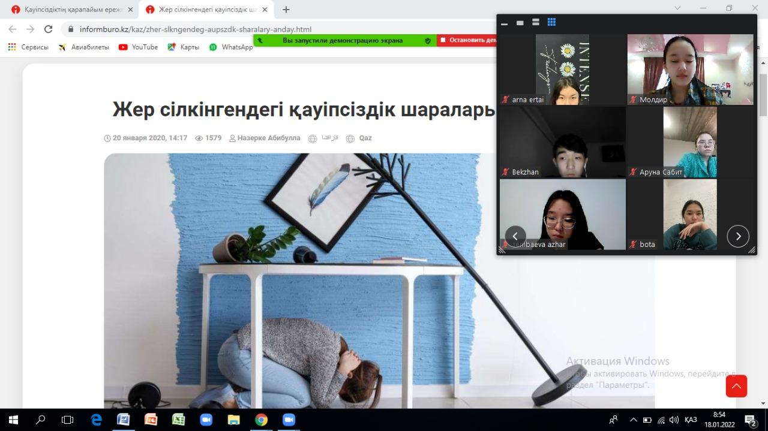Show only active speaker in Zoom panel

(x=520, y=23)
